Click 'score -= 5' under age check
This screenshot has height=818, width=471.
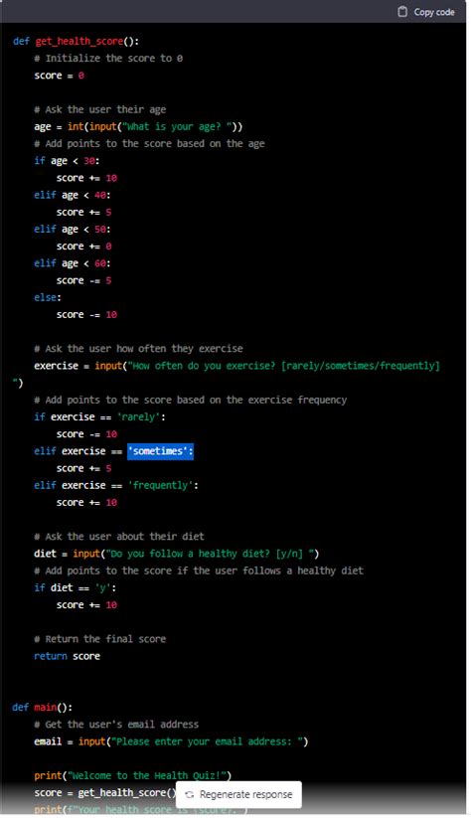(84, 280)
